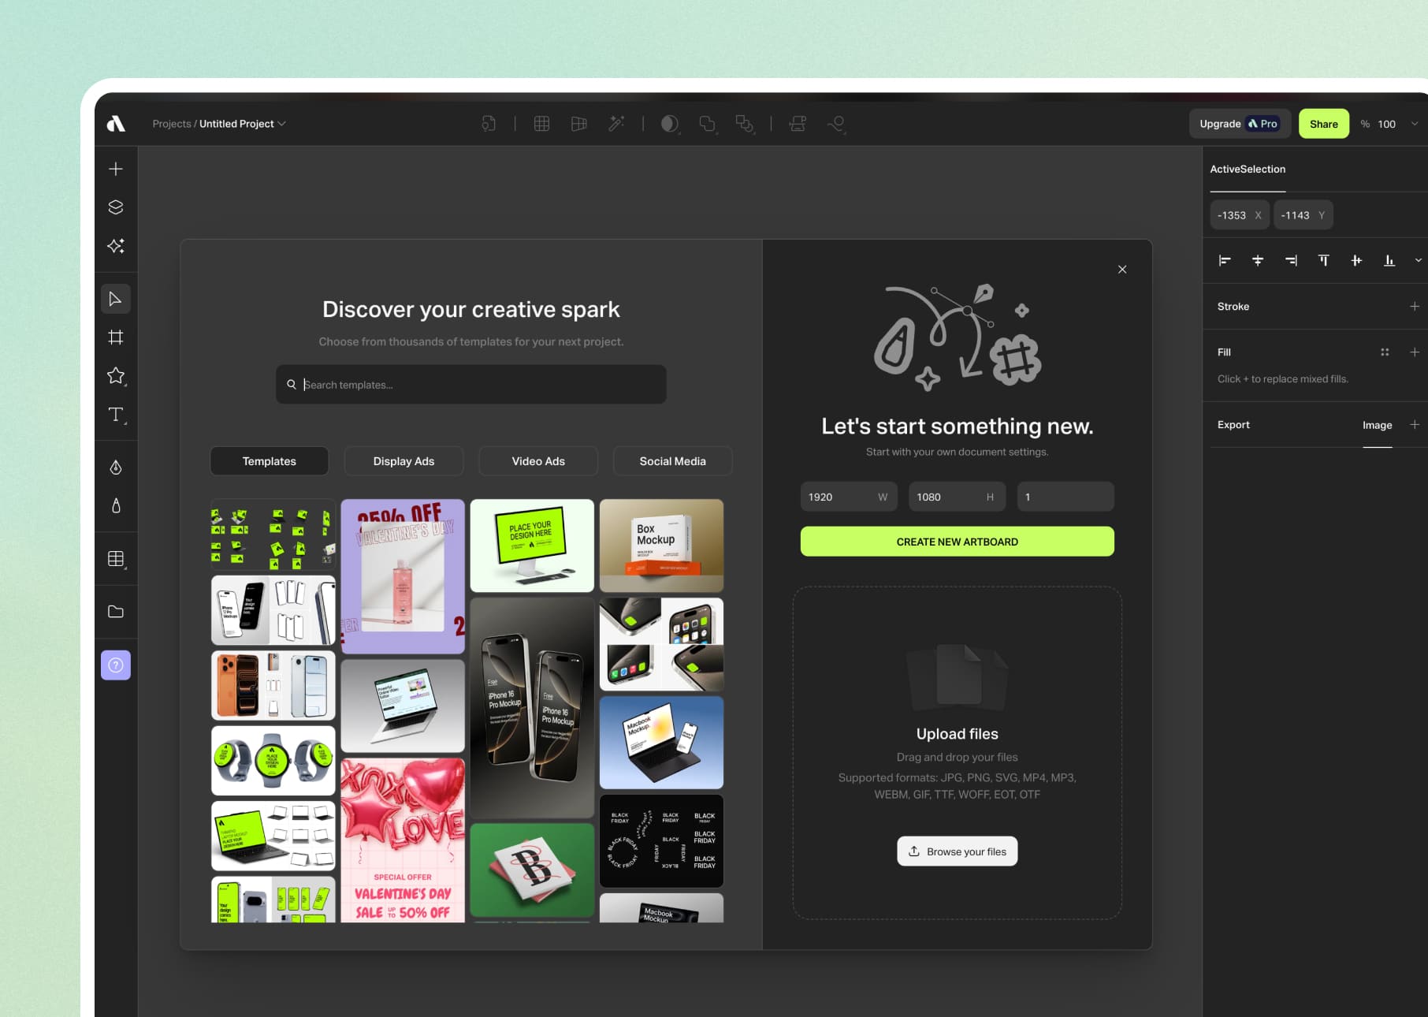Click the artboard width field 1920
The height and width of the screenshot is (1017, 1428).
849,497
